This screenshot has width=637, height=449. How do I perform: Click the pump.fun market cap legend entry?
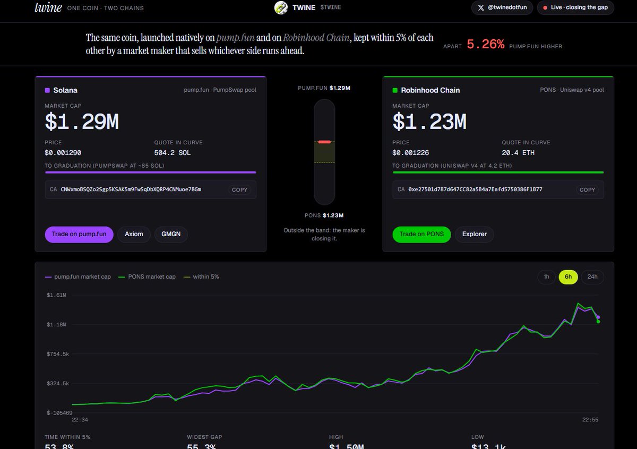[x=78, y=277]
